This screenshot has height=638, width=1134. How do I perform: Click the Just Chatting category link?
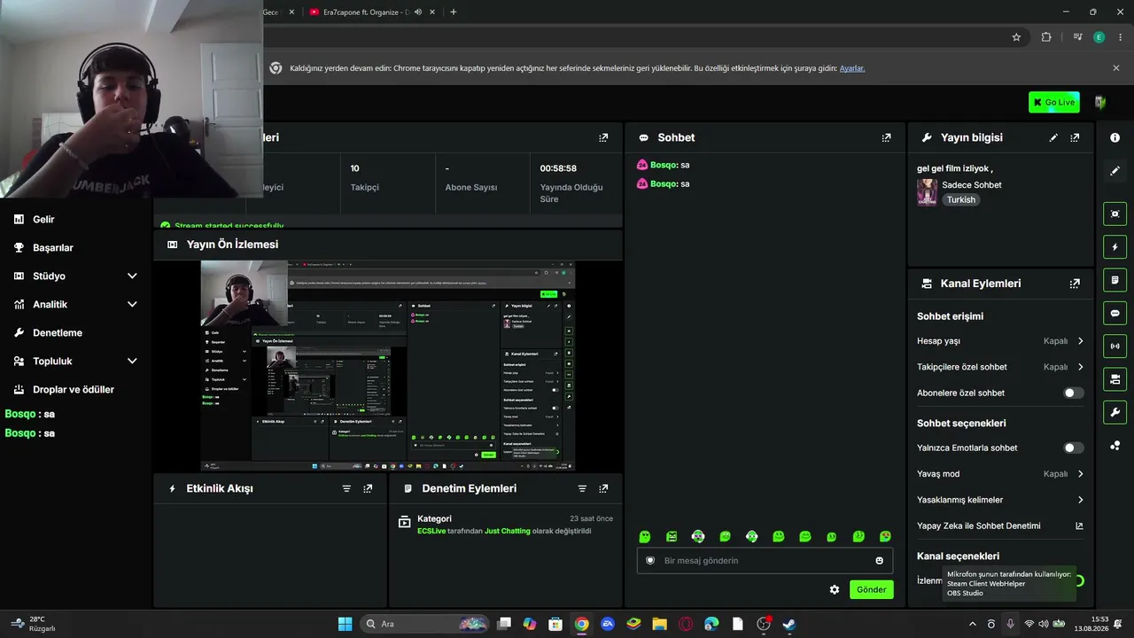pos(508,531)
